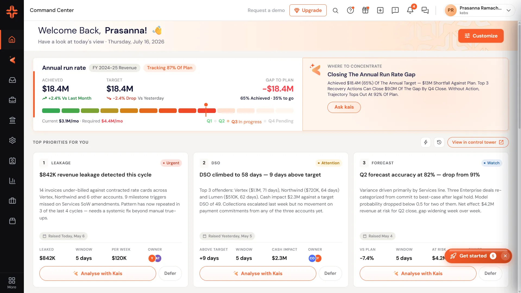521x293 pixels.
Task: Click Analyse with Kais on Forecast card
Action: [418, 273]
